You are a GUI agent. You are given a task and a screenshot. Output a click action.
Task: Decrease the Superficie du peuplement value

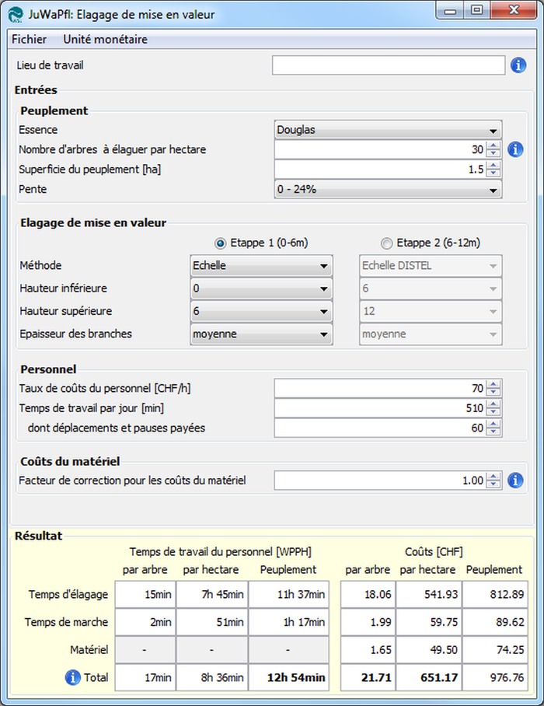coord(493,173)
